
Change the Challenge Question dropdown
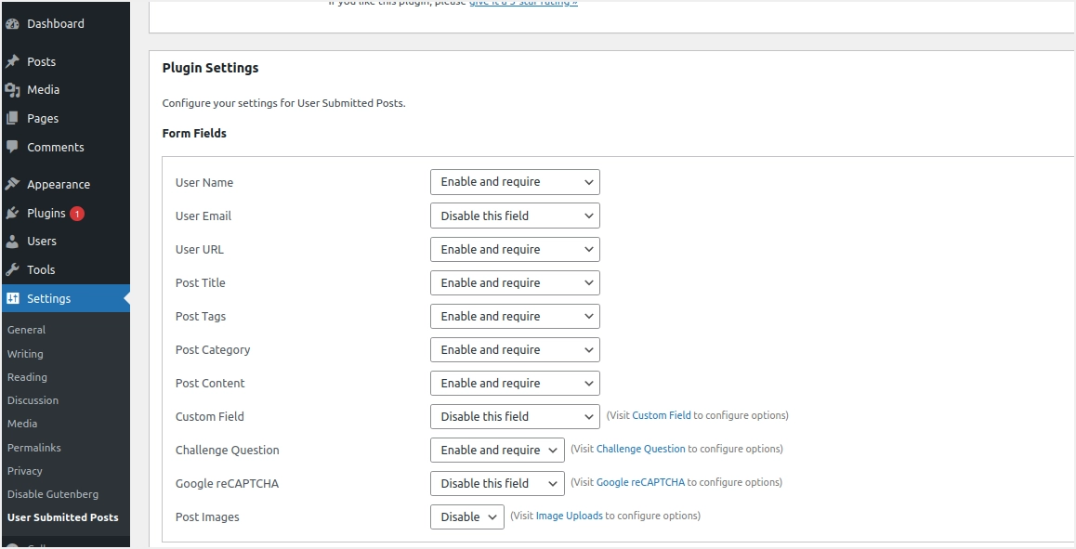click(x=497, y=450)
